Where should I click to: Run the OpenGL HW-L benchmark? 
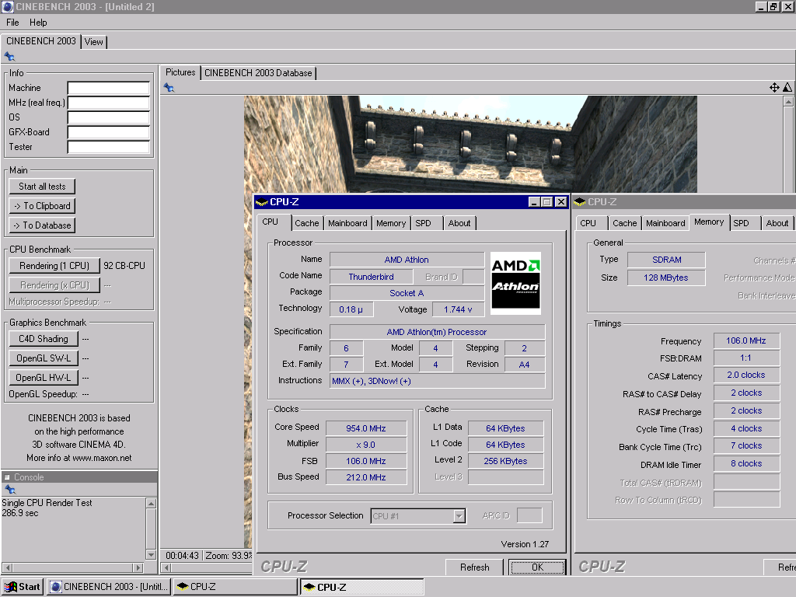pyautogui.click(x=44, y=377)
